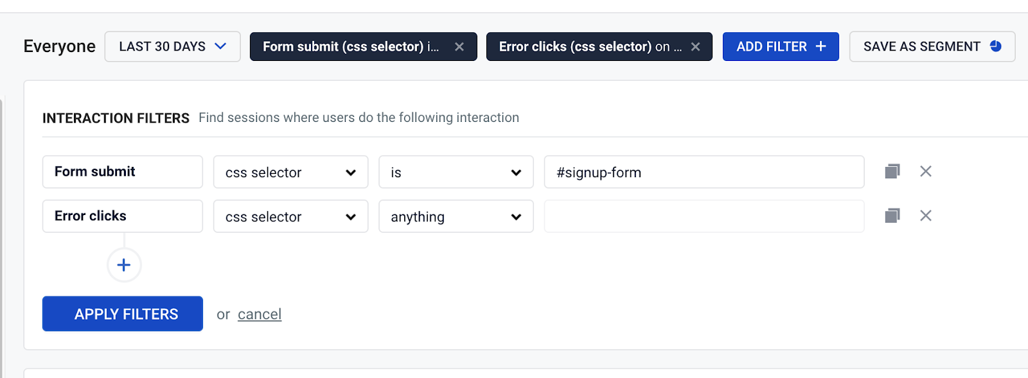The width and height of the screenshot is (1028, 378).
Task: Click the segment pie icon on SAVE AS SEGMENT
Action: 995,46
